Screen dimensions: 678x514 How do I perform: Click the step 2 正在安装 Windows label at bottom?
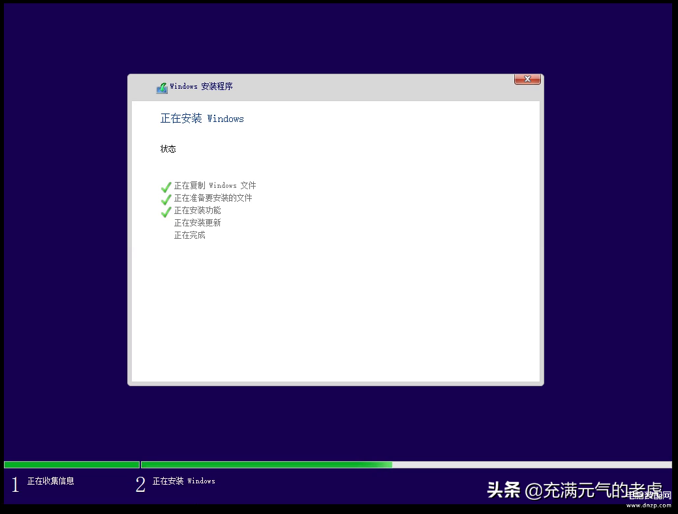coord(184,481)
